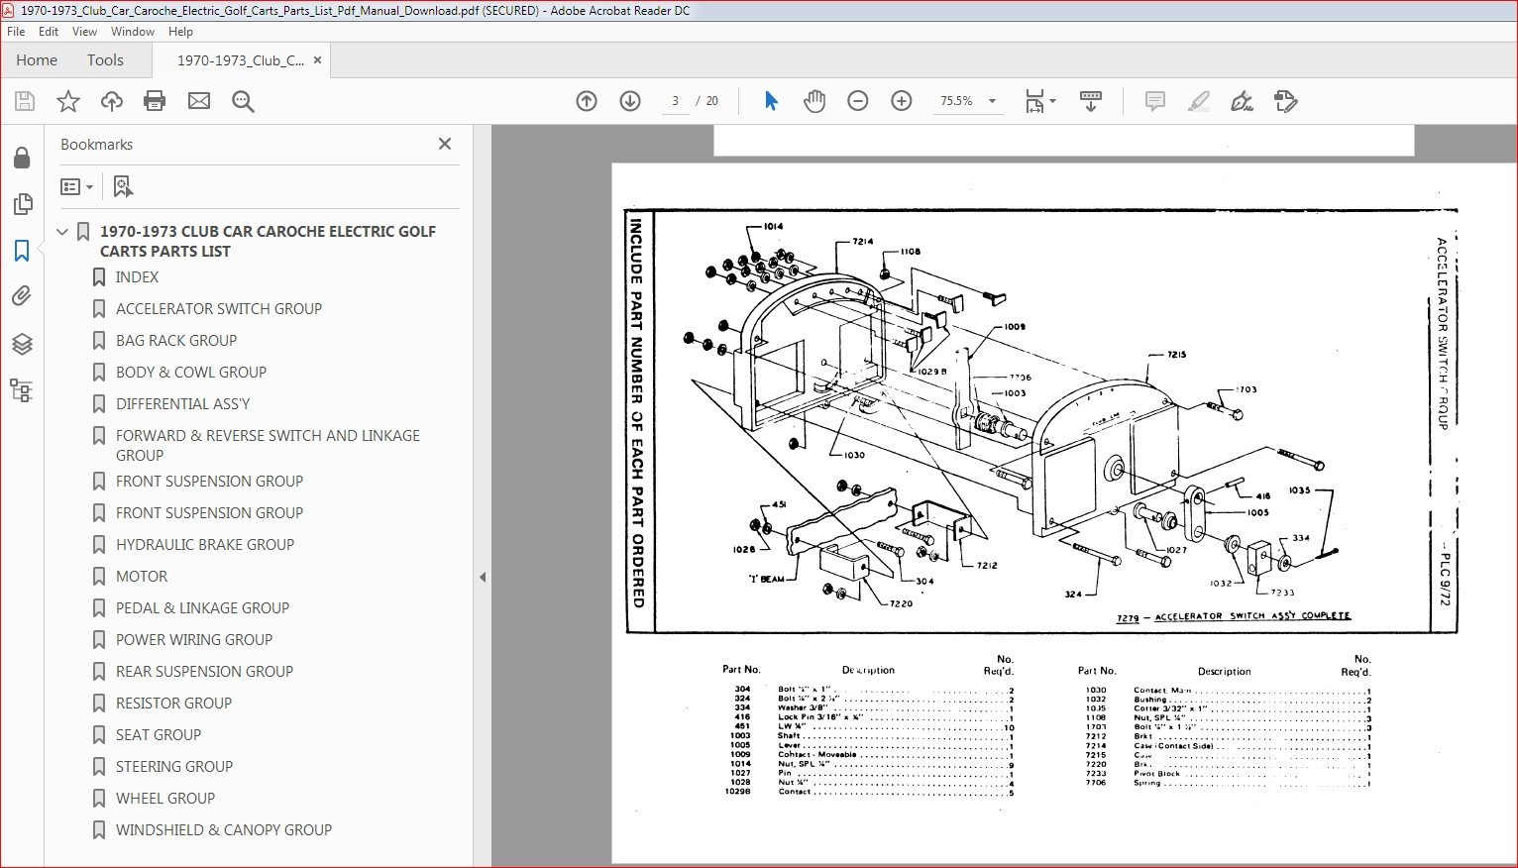Switch to the Home tab
Screen dimensions: 1518x868
point(37,59)
